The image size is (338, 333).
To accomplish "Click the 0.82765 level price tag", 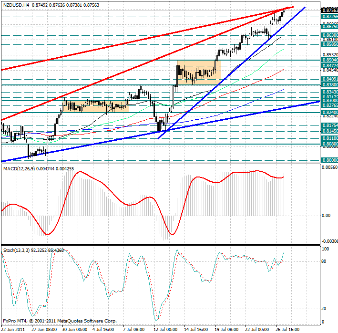I will click(x=329, y=105).
